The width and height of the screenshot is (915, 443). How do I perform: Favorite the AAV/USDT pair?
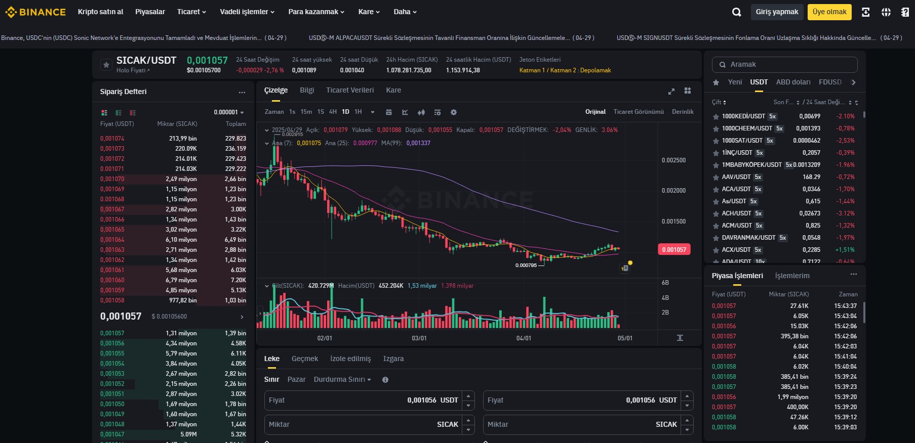click(x=716, y=177)
